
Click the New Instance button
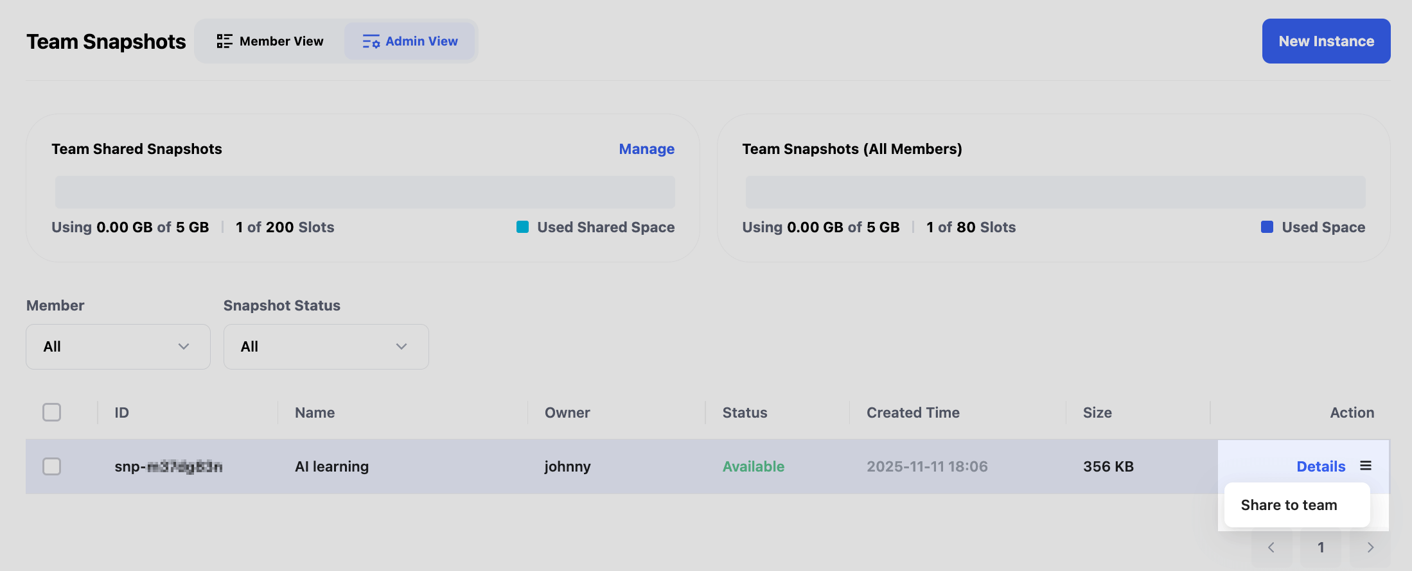[x=1326, y=41]
